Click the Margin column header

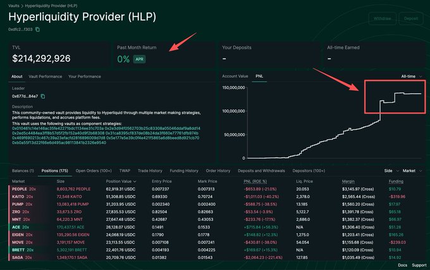(348, 182)
